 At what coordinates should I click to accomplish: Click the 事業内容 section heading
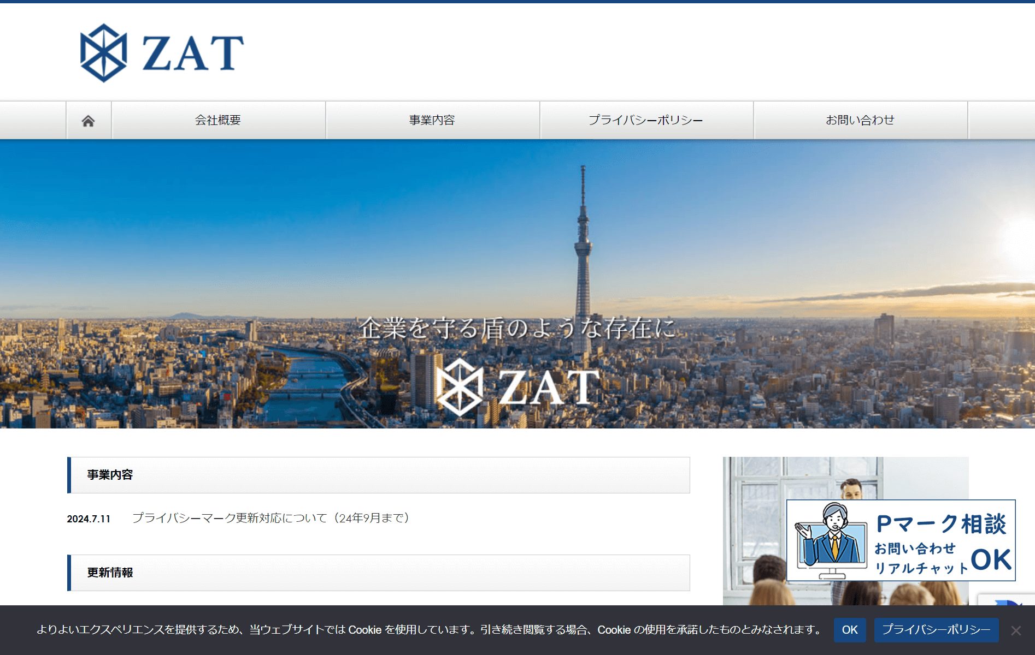[110, 475]
